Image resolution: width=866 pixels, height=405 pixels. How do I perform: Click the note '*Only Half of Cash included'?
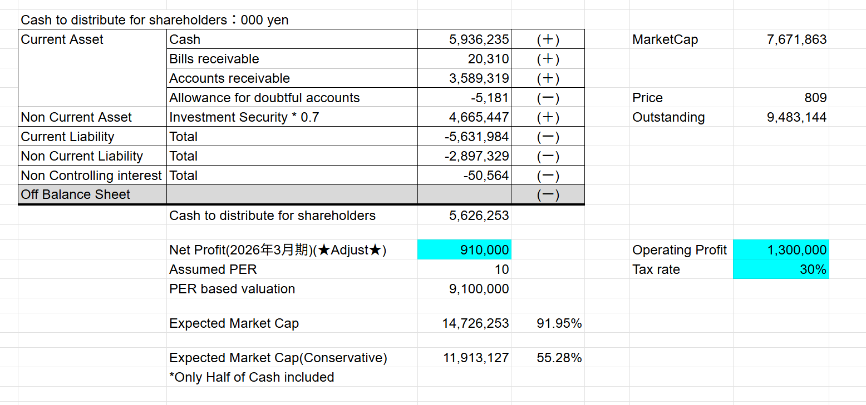(252, 377)
